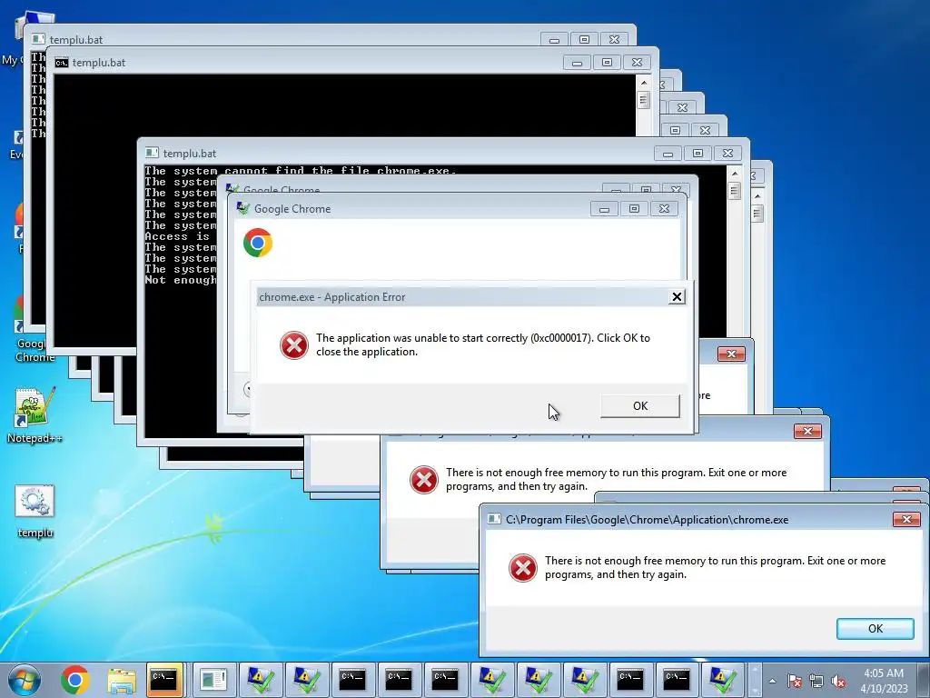Select the templu desktop icon
The height and width of the screenshot is (698, 930).
coord(35,511)
